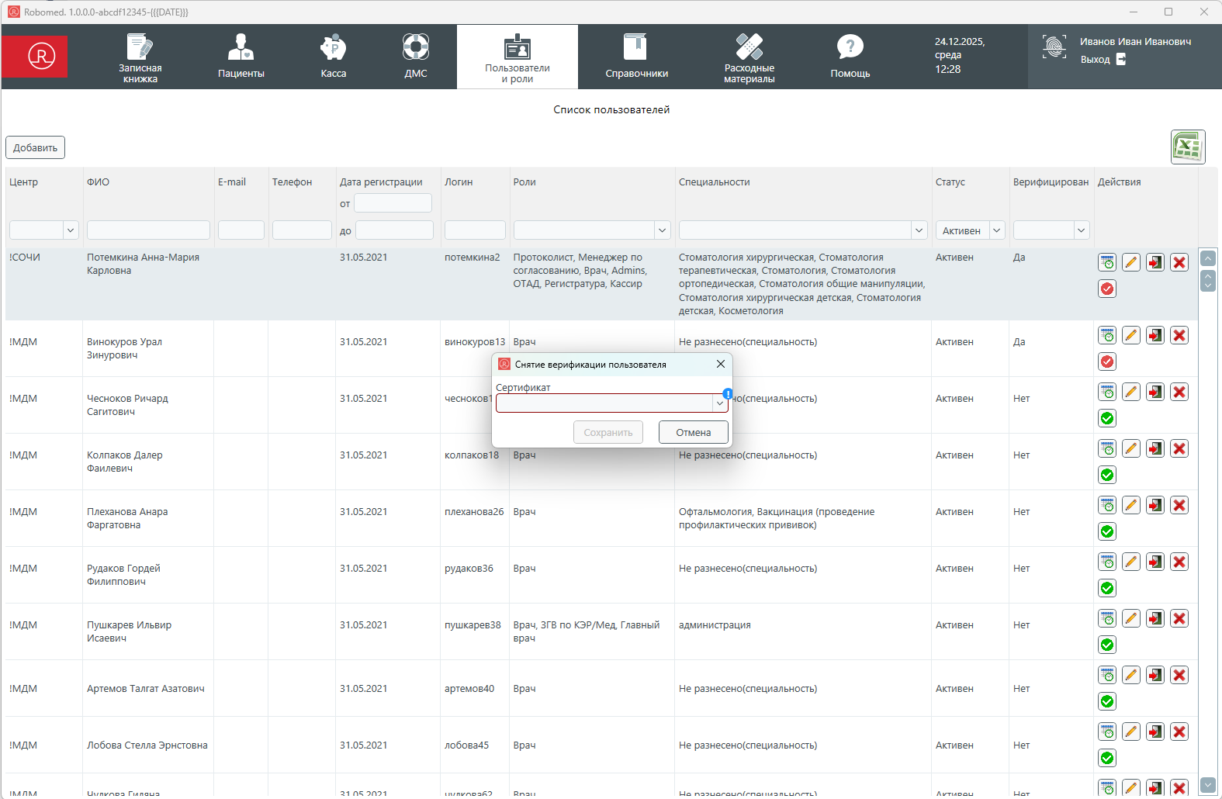Click the ФИО filter input field

click(x=148, y=230)
